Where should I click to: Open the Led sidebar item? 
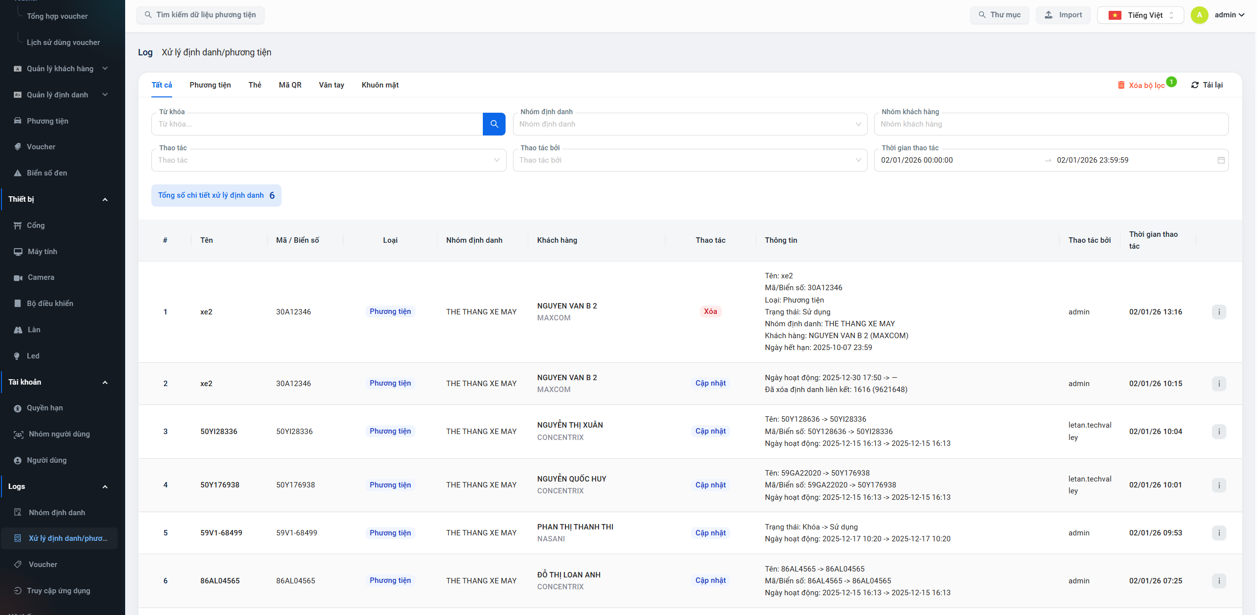[x=33, y=356]
